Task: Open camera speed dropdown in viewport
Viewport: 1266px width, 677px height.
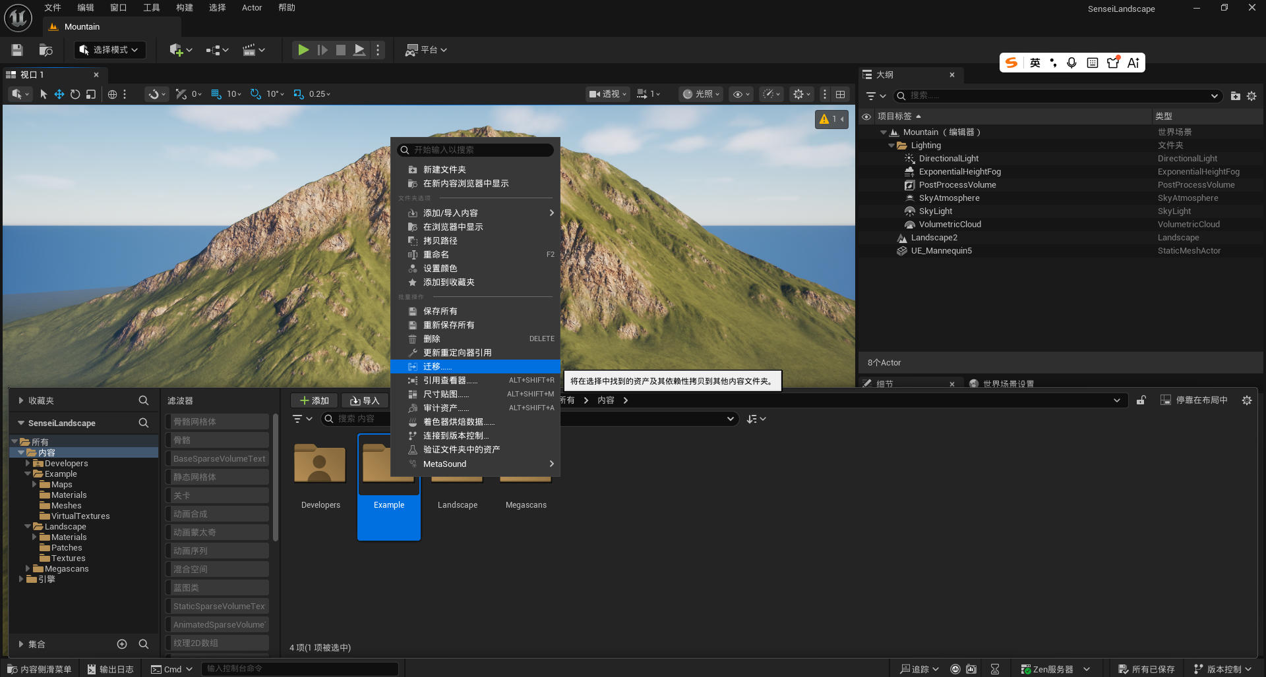Action: 648,94
